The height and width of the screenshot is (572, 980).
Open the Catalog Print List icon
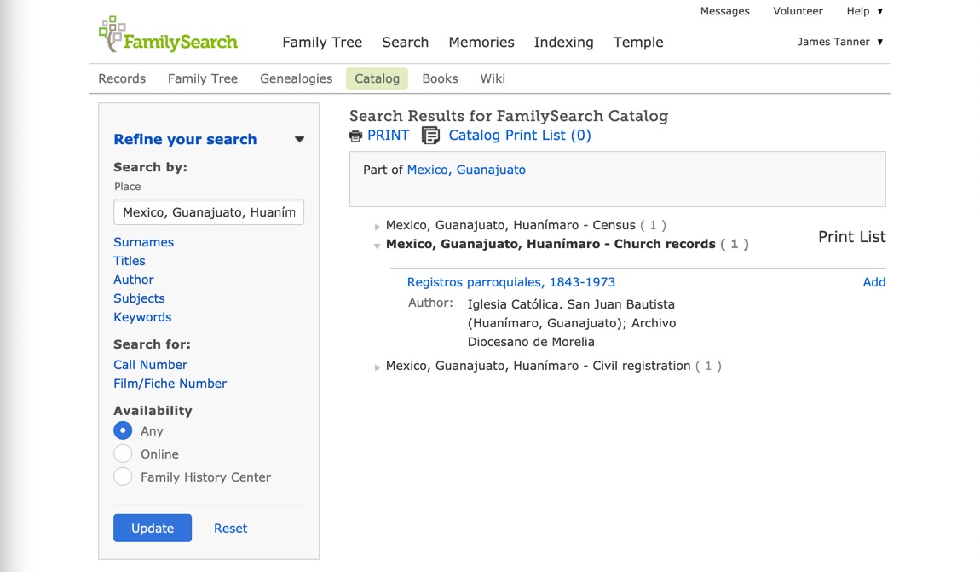point(431,136)
